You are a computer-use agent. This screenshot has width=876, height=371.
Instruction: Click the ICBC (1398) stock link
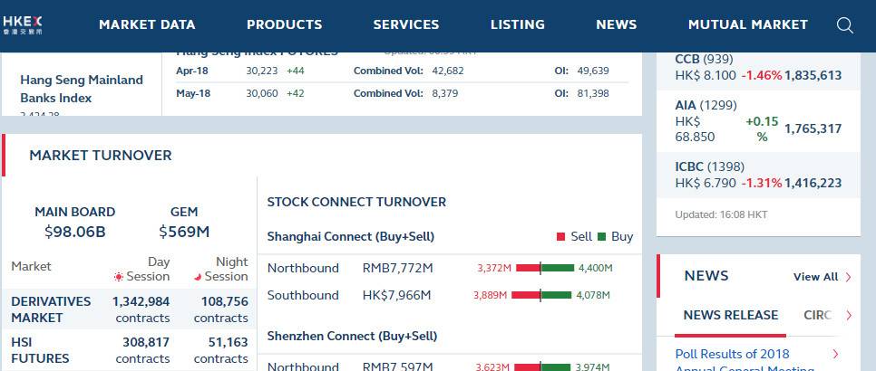pos(707,166)
